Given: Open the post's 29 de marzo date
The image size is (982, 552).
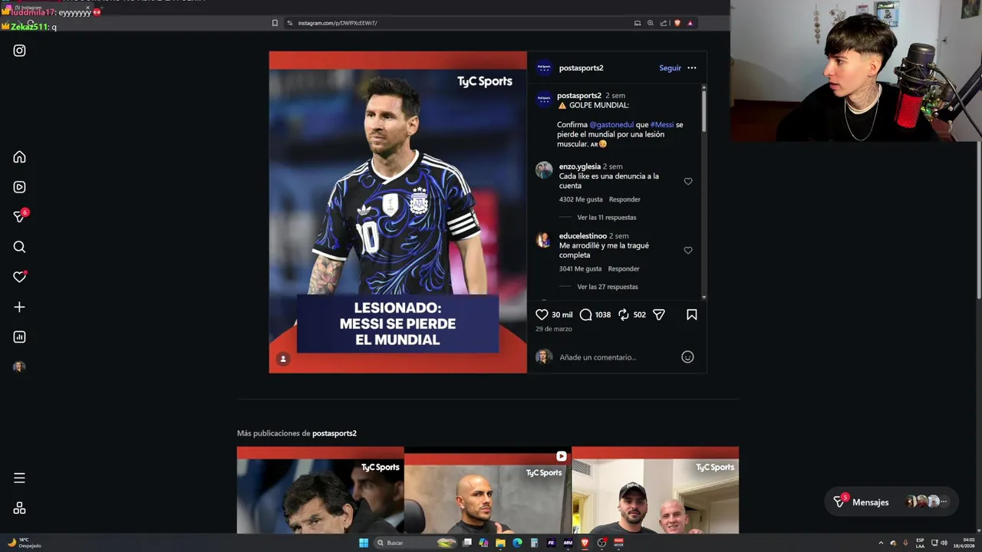Looking at the screenshot, I should pyautogui.click(x=553, y=329).
